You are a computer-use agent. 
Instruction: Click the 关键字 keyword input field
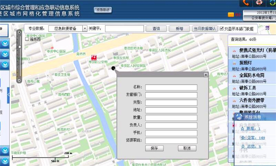coord(124,28)
